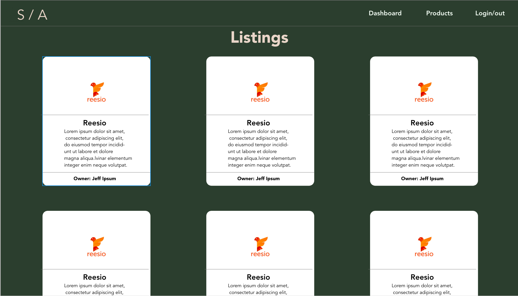Image resolution: width=518 pixels, height=296 pixels.
Task: Click the reesio bird logo in the top-row right card
Action: pyautogui.click(x=424, y=92)
